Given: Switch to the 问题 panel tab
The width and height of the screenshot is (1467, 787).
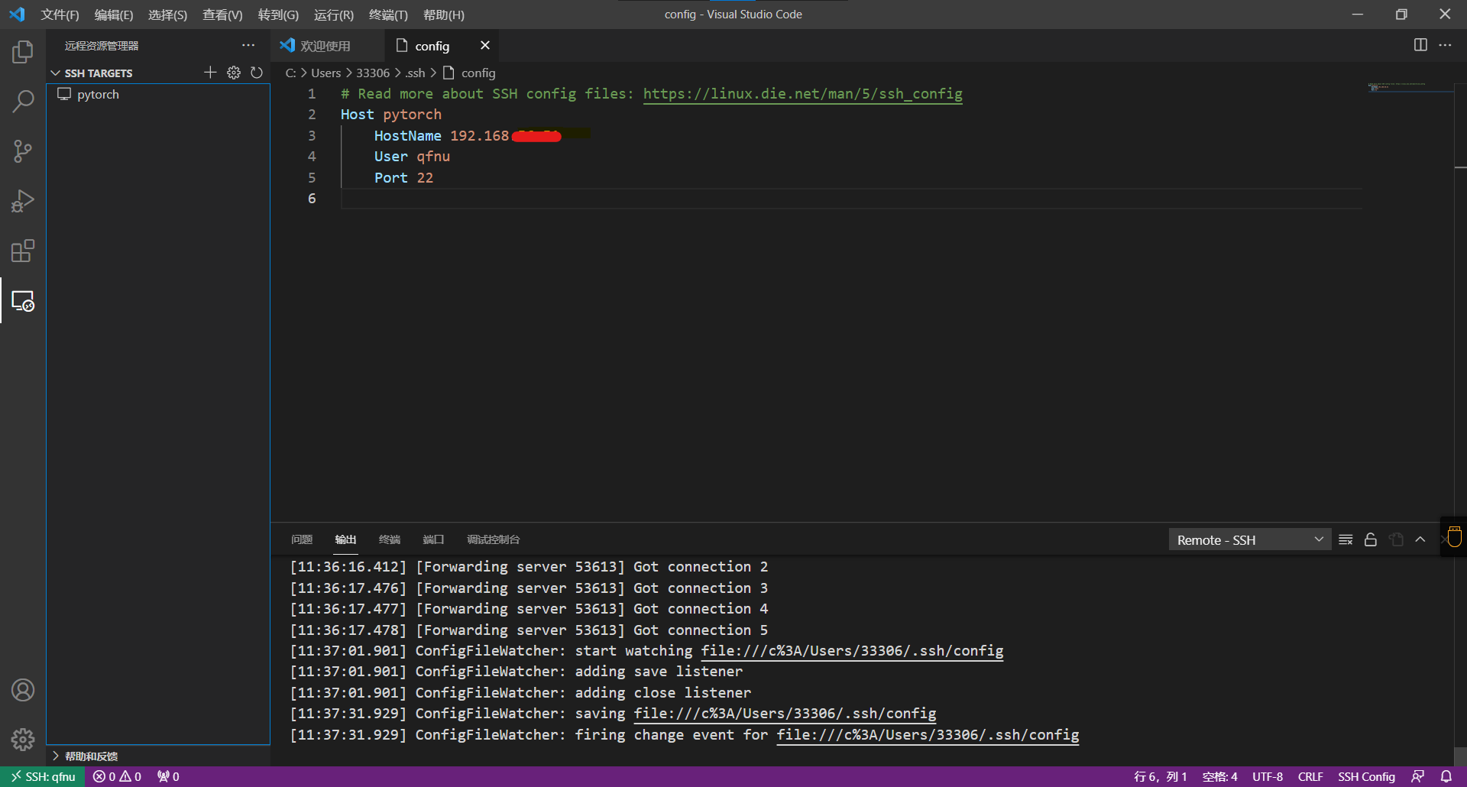Looking at the screenshot, I should coord(302,539).
